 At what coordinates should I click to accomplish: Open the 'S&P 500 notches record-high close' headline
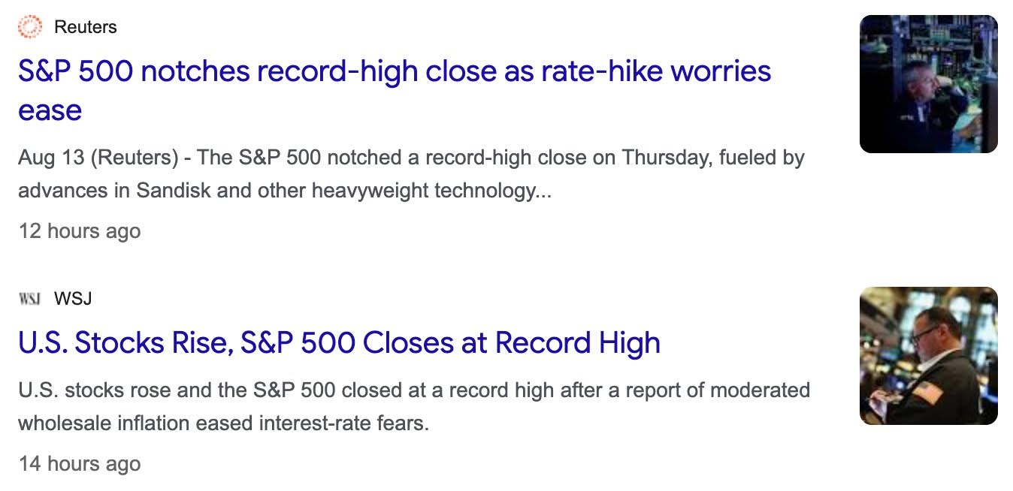[395, 91]
